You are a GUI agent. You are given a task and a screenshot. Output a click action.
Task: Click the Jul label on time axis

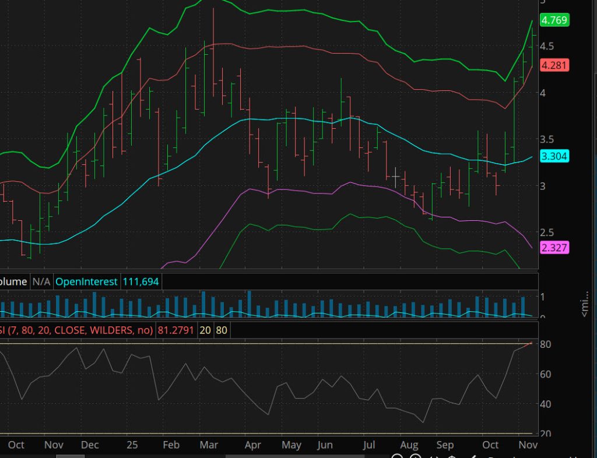[x=368, y=445]
